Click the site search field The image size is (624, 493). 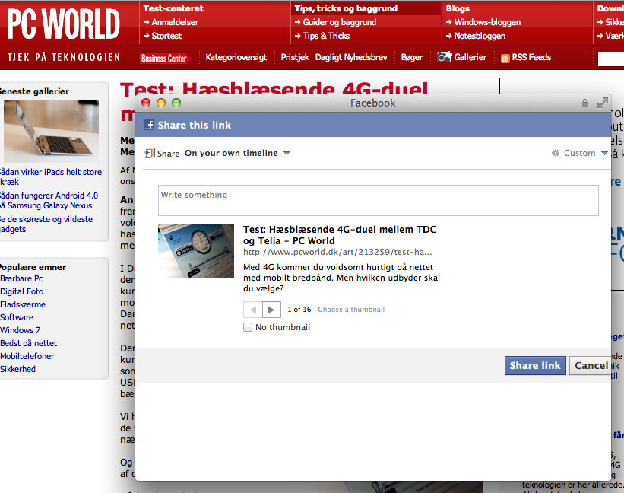click(x=611, y=59)
